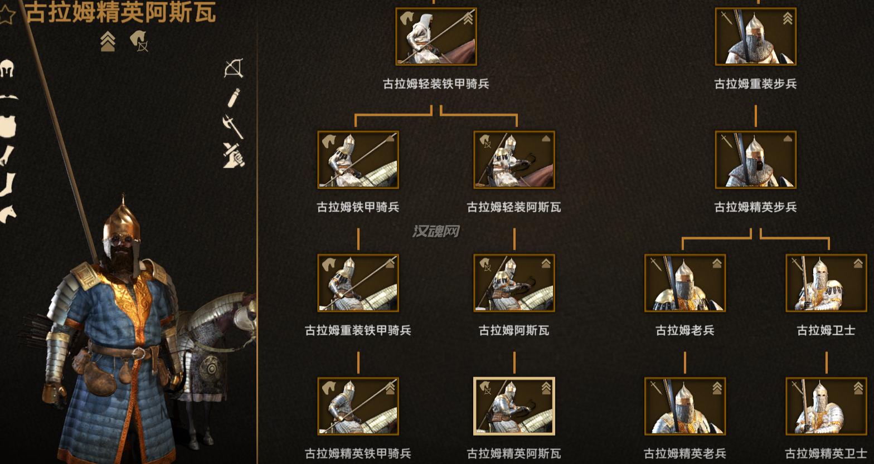
Task: Select the axe weapon icon
Action: [233, 126]
